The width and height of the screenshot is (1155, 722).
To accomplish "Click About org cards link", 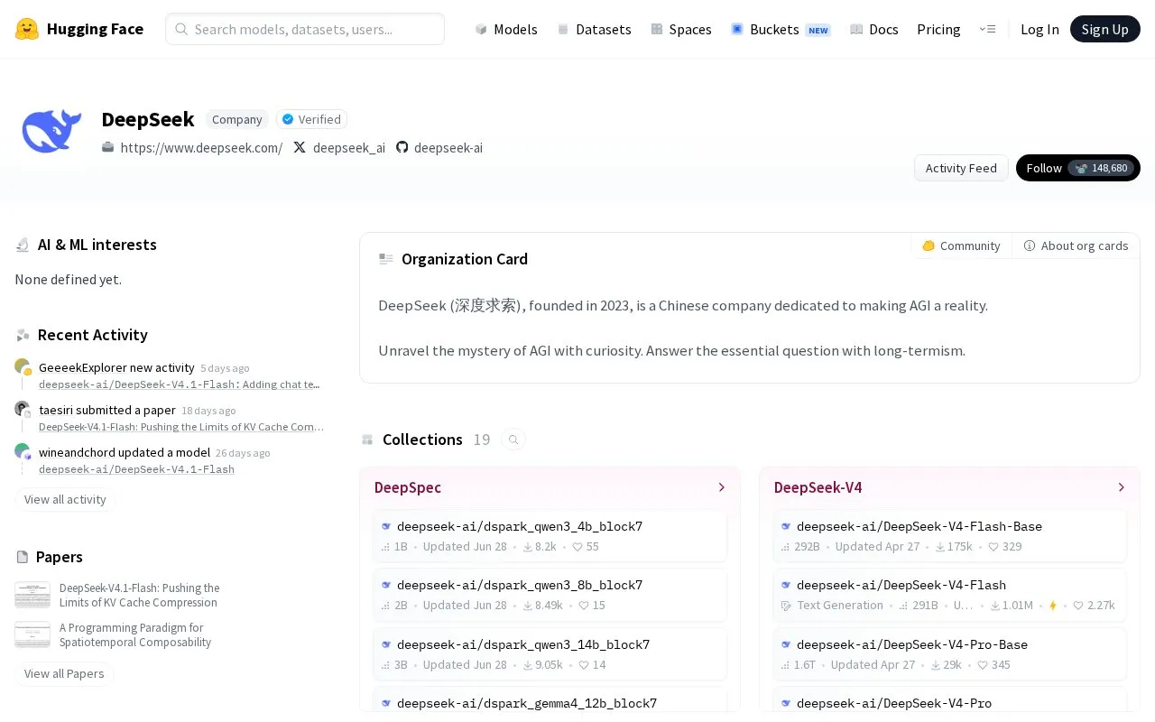I will point(1076,245).
